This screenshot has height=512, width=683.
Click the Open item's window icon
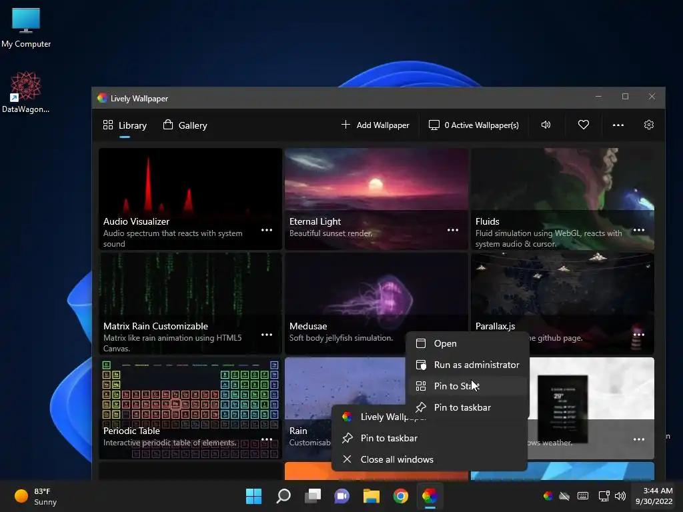[x=421, y=343]
